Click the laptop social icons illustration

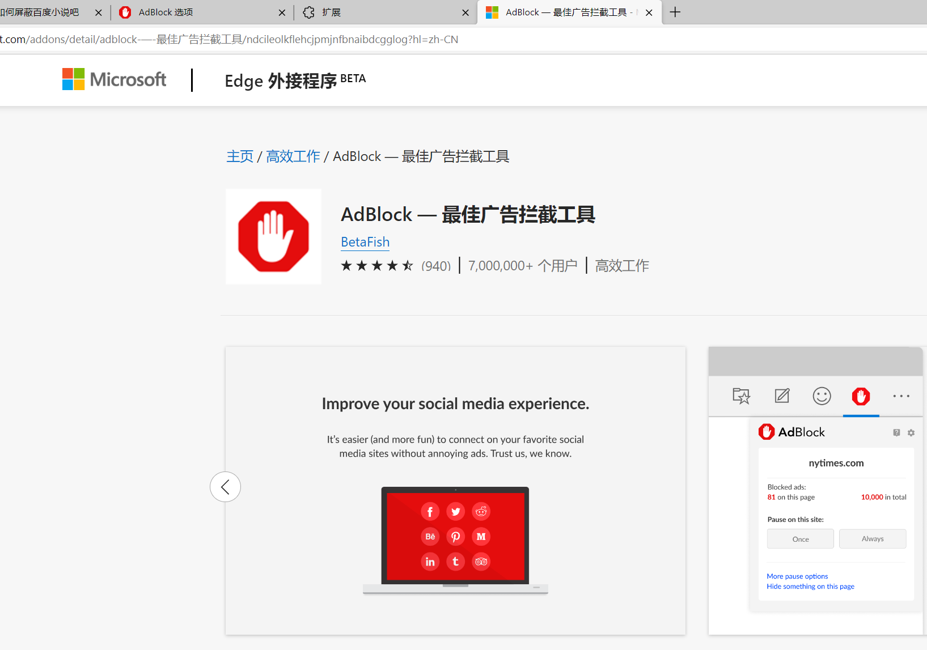tap(455, 540)
